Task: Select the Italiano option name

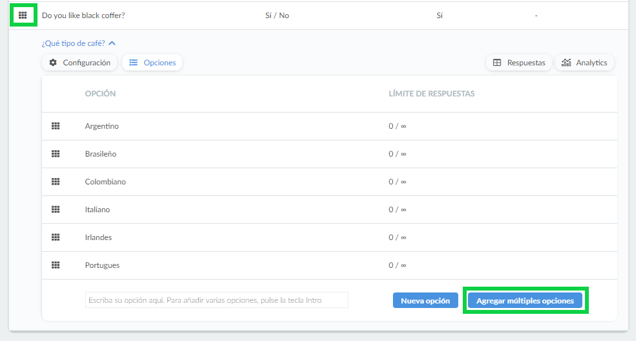Action: click(x=98, y=210)
